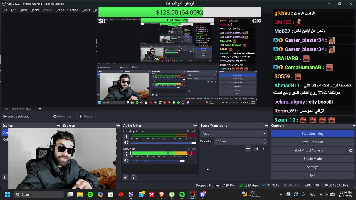The height and width of the screenshot is (200, 356).
Task: Select the CAM scene in Scenes list
Action: tap(6, 139)
